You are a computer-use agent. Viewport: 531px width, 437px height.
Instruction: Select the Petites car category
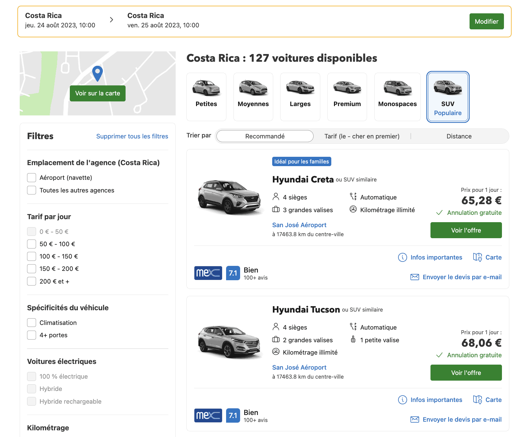(206, 97)
